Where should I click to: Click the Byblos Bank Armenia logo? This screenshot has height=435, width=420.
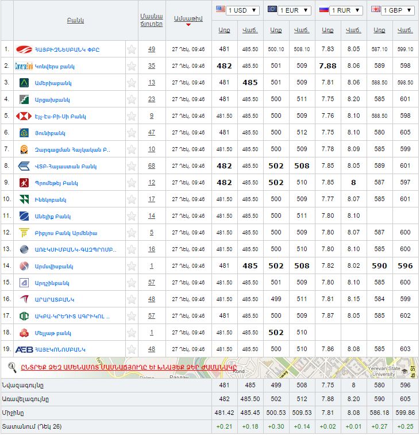click(x=24, y=233)
